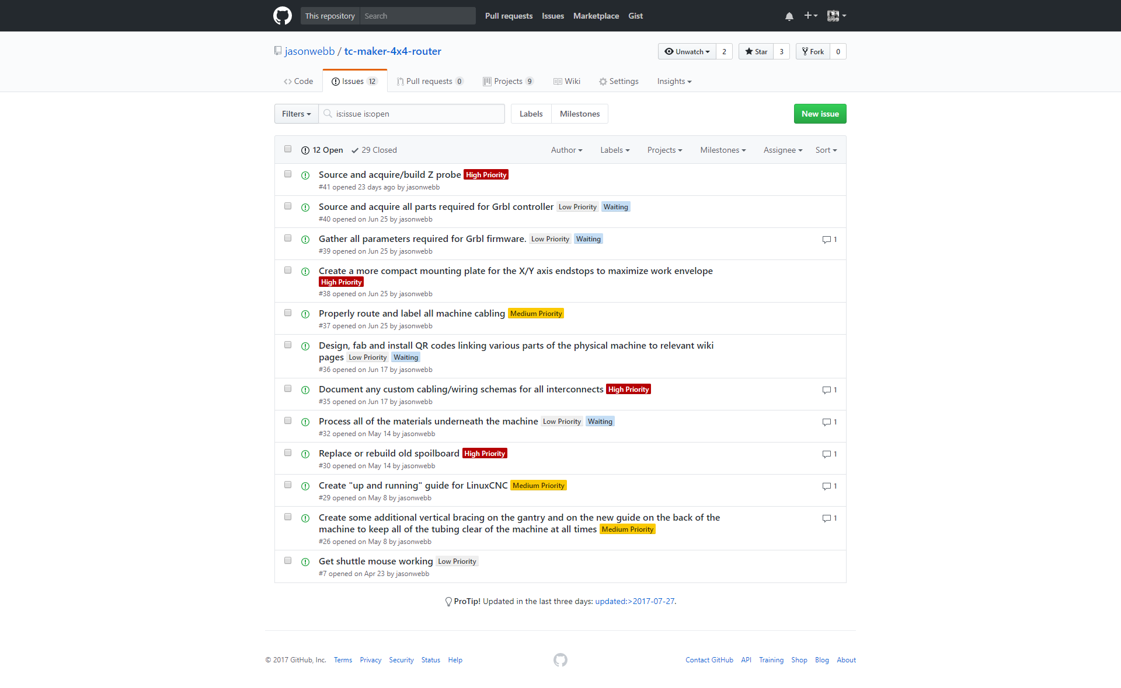This screenshot has height=688, width=1121.
Task: Open the user avatar menu
Action: pos(837,16)
